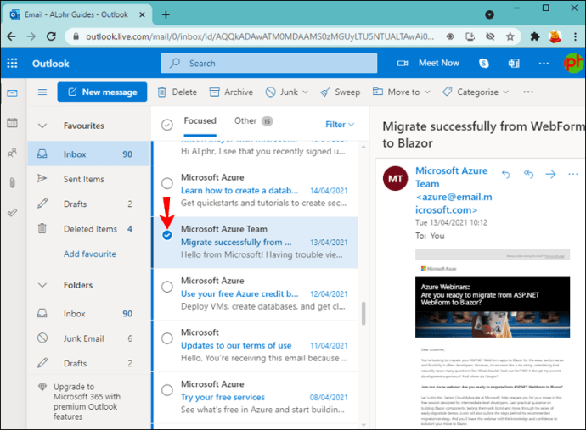Click the Search input field

click(272, 63)
